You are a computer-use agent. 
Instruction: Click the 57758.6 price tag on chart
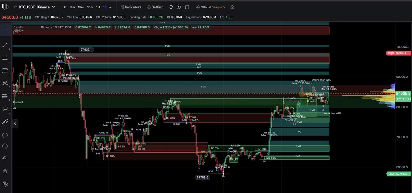coord(202,177)
